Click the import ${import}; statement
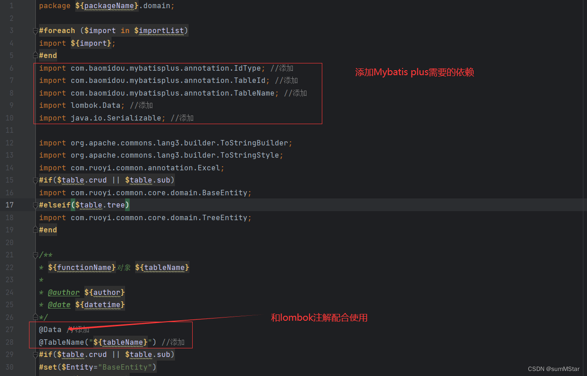Viewport: 587px width, 376px height. tap(78, 43)
